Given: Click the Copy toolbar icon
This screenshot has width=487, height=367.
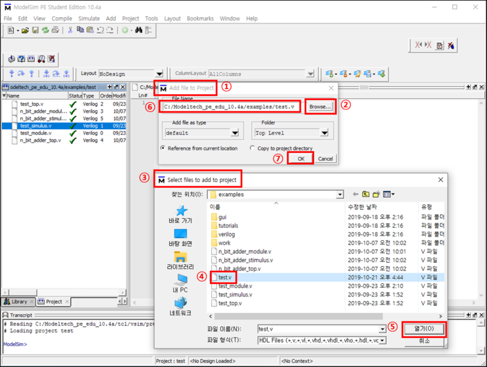Looking at the screenshot, I should point(80,30).
